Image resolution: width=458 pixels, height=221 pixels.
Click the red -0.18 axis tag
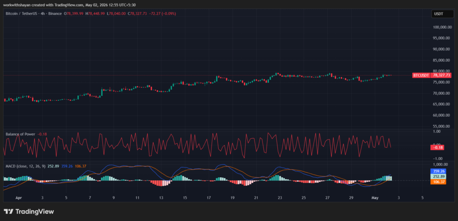[437, 147]
